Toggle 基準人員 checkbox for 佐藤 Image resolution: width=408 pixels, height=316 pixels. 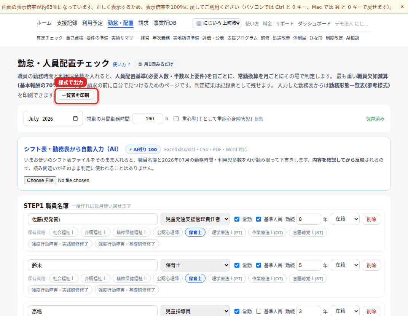point(258,219)
